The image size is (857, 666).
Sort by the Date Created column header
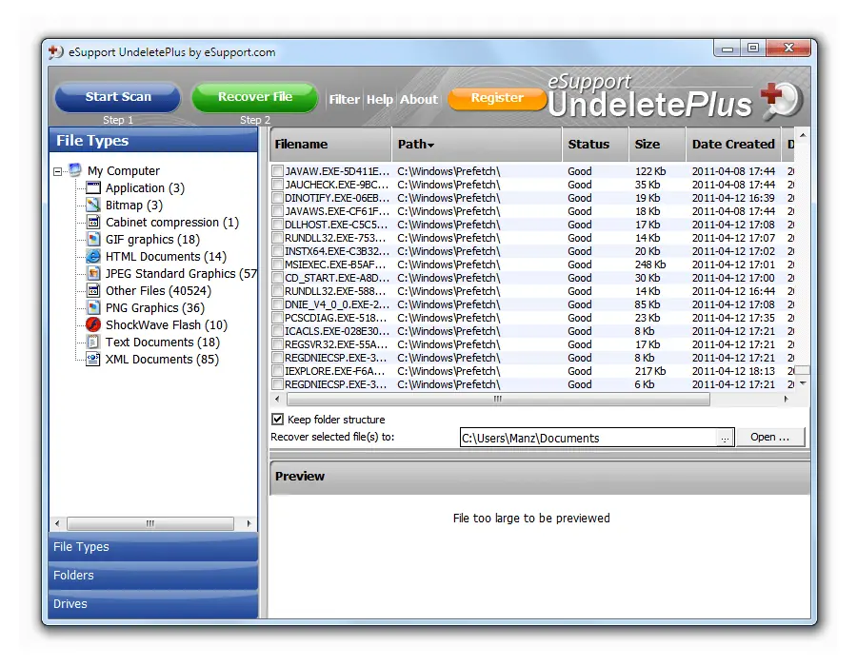tap(733, 144)
